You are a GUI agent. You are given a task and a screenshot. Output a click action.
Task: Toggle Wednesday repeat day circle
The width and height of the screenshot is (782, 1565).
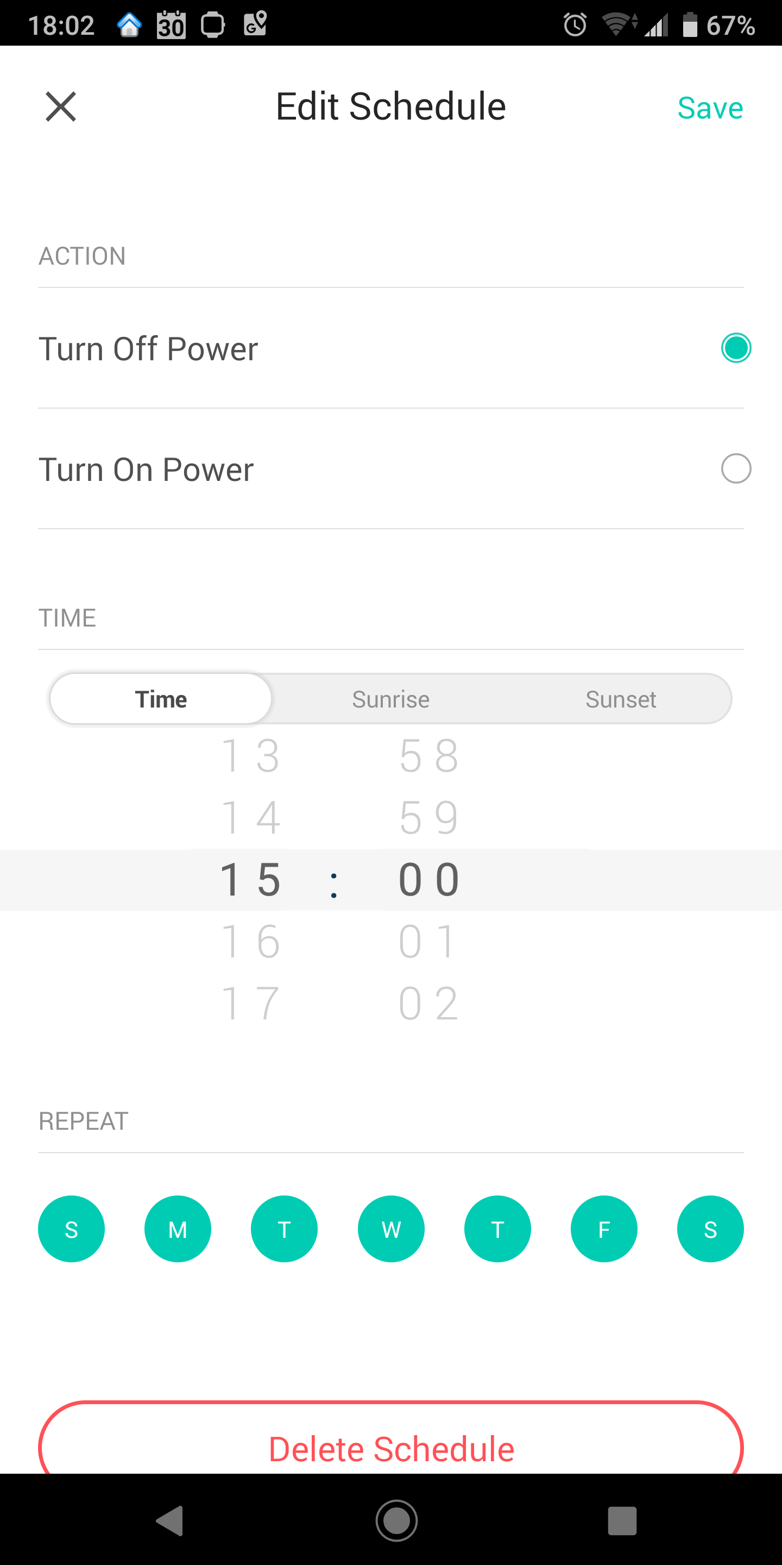click(391, 1229)
